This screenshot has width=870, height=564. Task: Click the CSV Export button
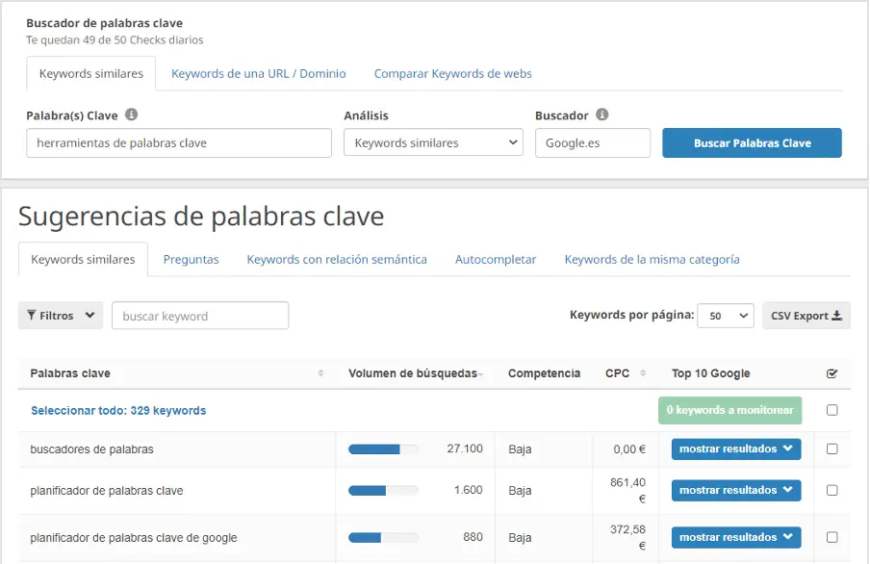tap(806, 316)
